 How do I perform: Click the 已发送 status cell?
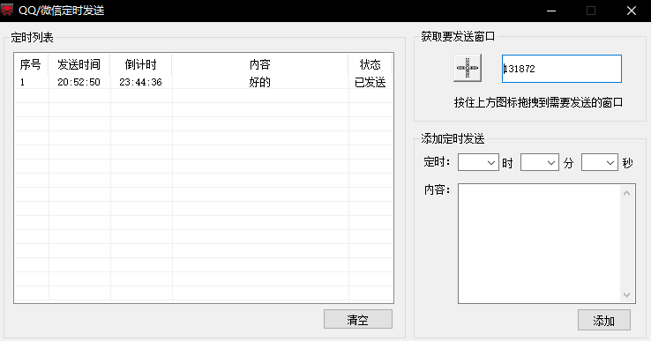coord(370,82)
